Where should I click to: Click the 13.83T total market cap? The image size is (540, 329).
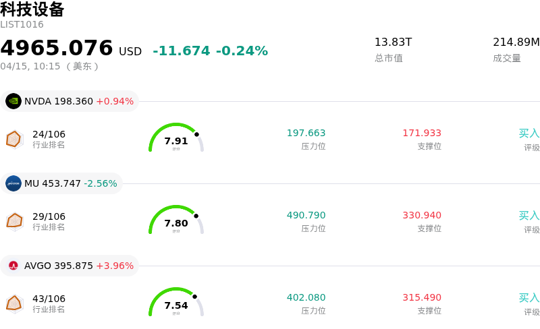[393, 42]
